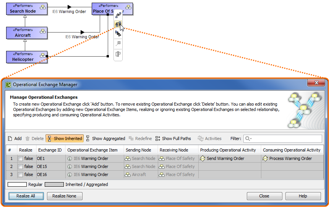
Task: Click the performer icon on Helicopter box
Action: [x=43, y=55]
